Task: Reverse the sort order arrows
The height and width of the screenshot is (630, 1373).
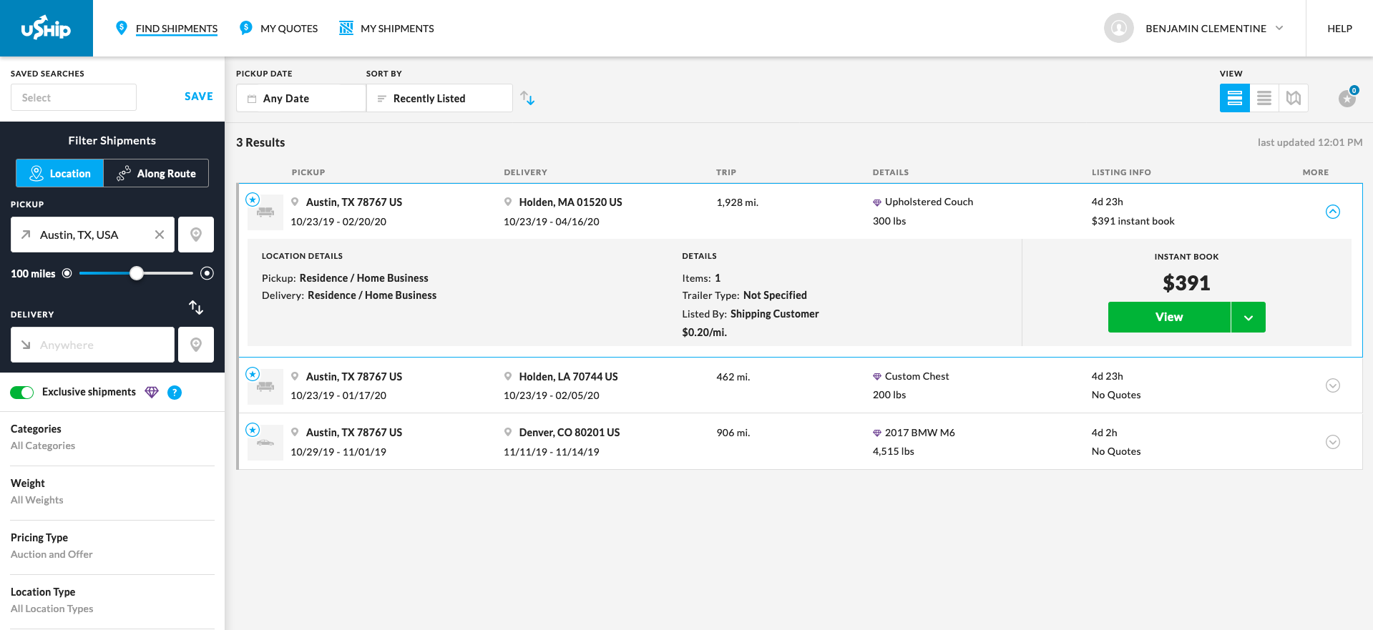Action: click(x=527, y=98)
